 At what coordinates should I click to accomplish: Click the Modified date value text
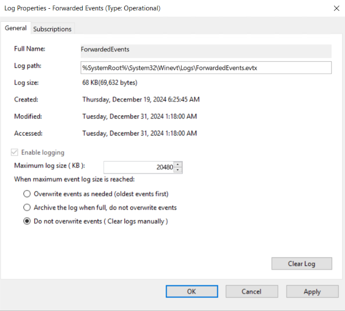coord(139,116)
